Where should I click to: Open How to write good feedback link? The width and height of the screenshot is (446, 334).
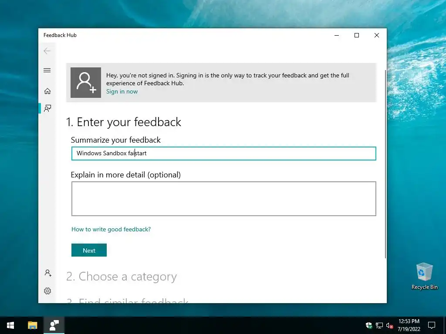[x=111, y=229]
